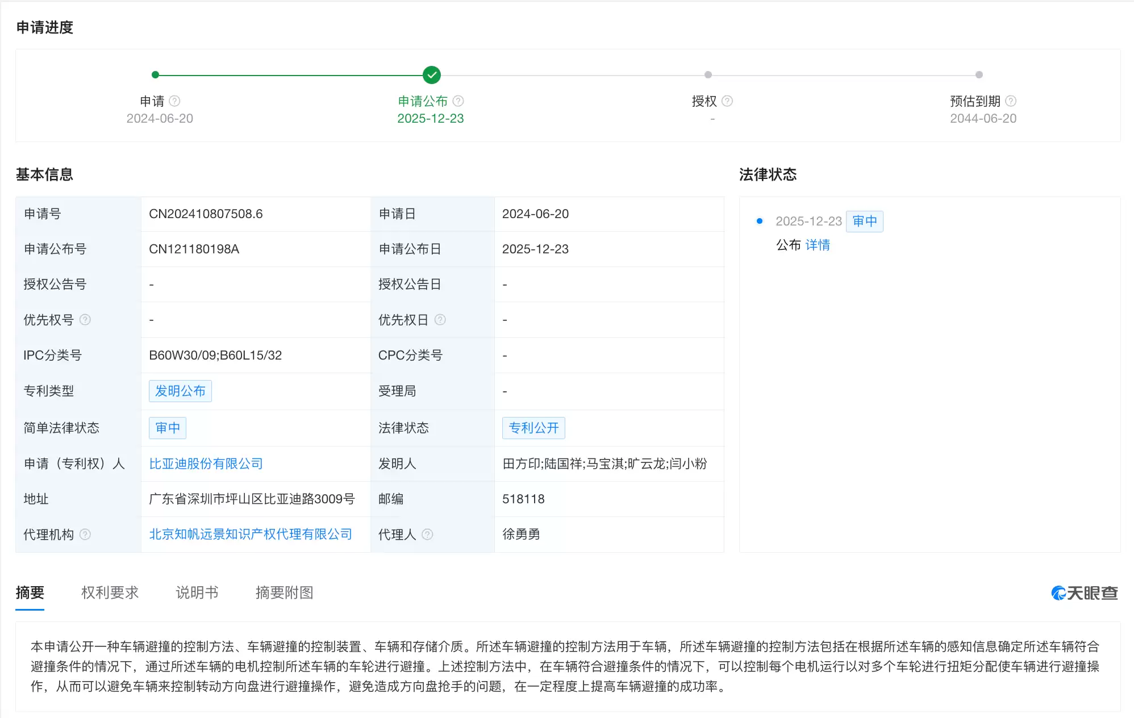Viewport: 1134px width, 718px height.
Task: Click the 北京知帆远景知识产权代理有限公司 agency link
Action: pyautogui.click(x=250, y=534)
